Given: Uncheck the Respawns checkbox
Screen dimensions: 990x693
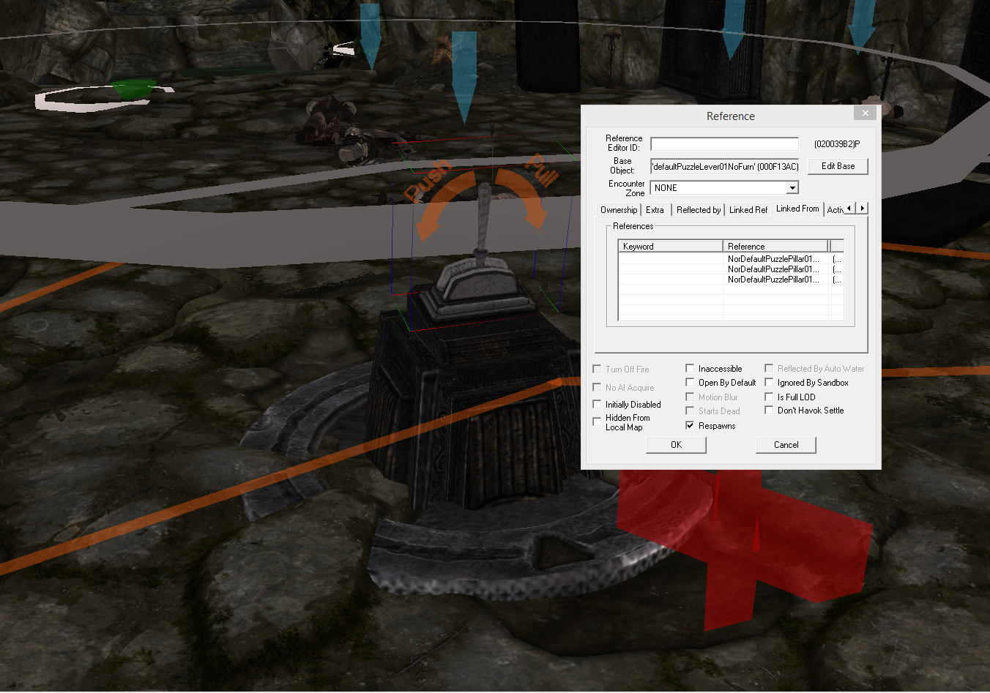Looking at the screenshot, I should 690,425.
